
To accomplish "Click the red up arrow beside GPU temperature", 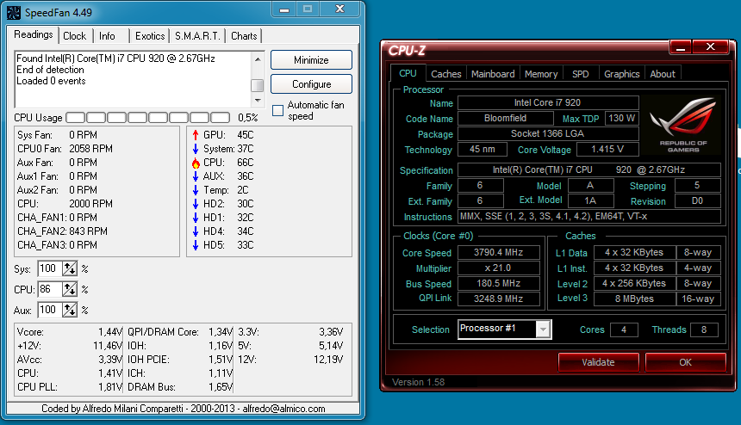I will coord(195,135).
